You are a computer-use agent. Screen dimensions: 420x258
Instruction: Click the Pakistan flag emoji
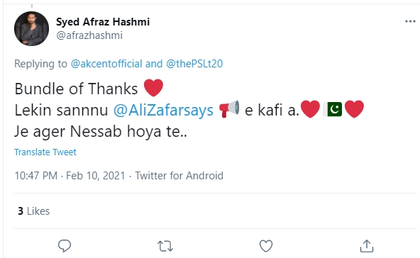(332, 109)
